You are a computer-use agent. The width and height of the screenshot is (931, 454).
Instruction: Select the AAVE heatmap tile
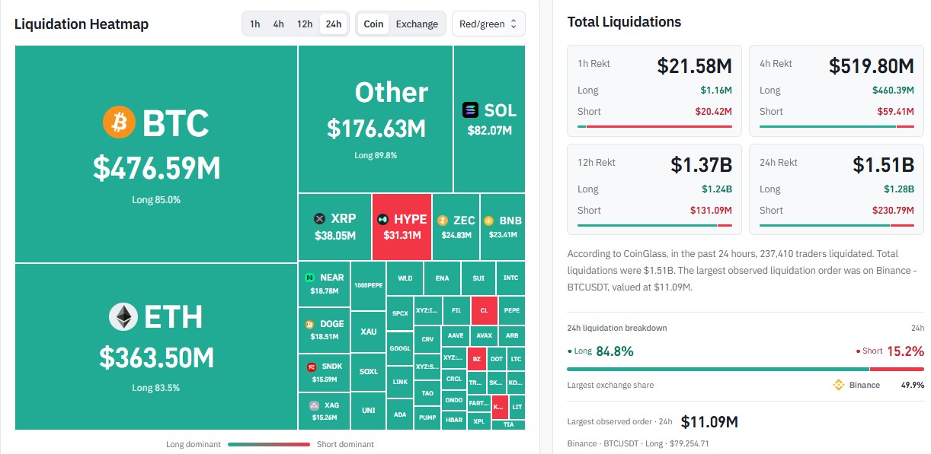456,335
